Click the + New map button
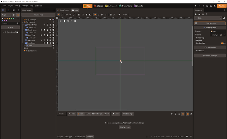Viewport: 227px width, 139px height. tap(11, 27)
